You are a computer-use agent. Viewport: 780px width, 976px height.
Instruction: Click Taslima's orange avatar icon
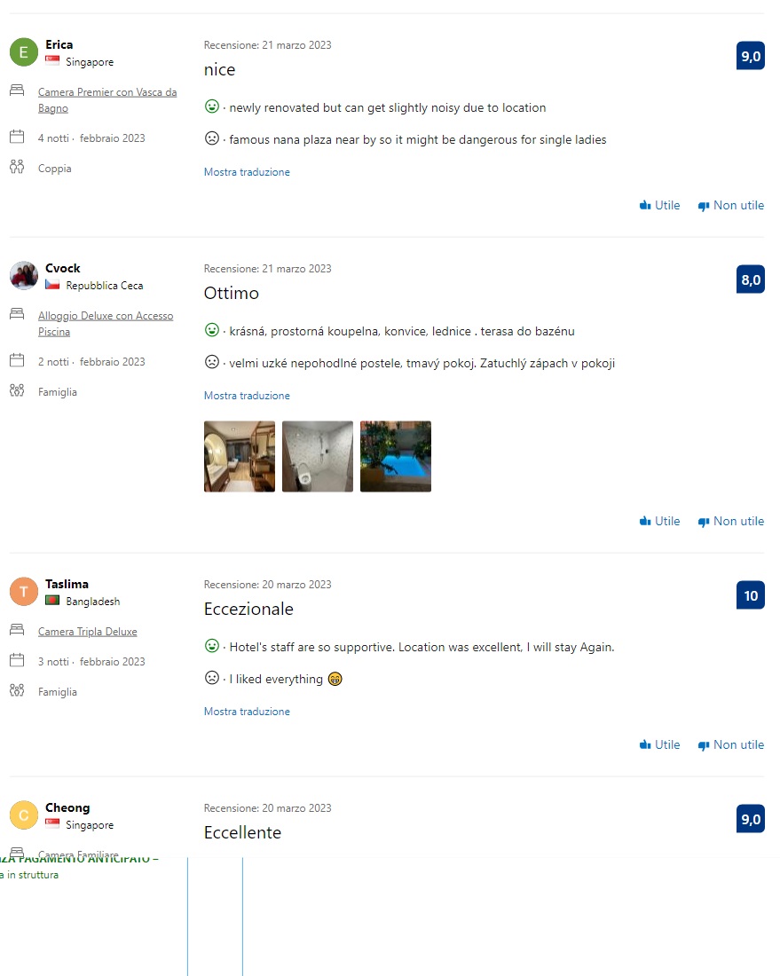tap(24, 592)
